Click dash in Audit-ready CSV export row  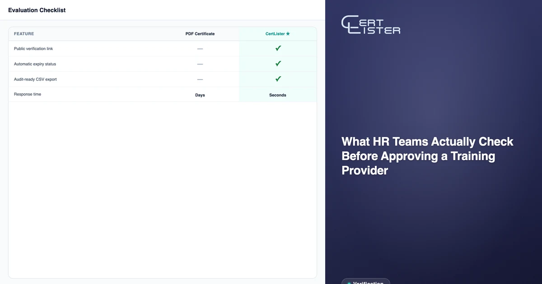(200, 79)
